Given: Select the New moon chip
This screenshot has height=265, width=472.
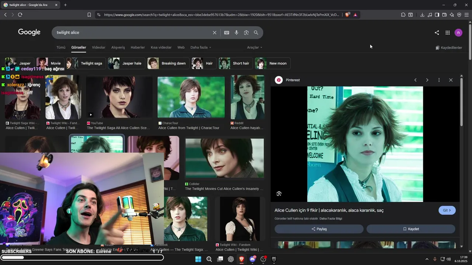Looking at the screenshot, I should [273, 63].
